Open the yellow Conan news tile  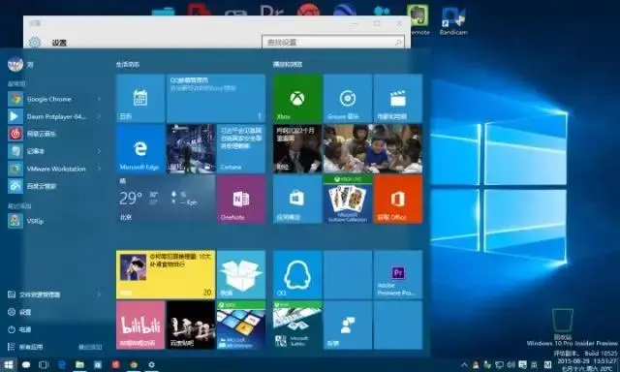click(166, 274)
